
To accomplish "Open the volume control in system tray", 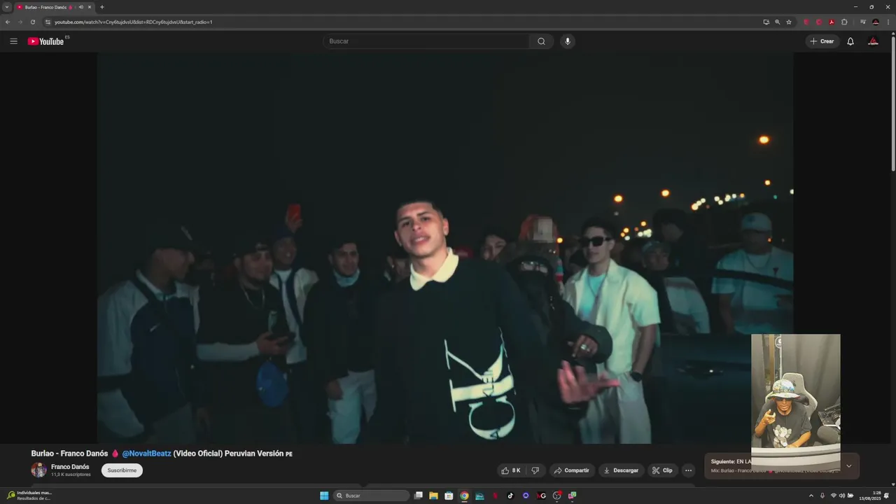I will point(842,496).
